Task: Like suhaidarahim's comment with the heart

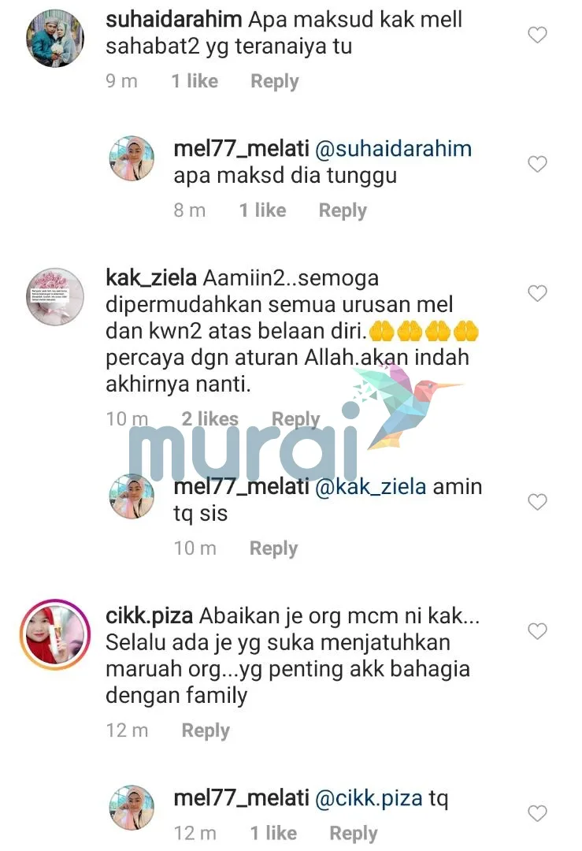Action: click(x=537, y=35)
